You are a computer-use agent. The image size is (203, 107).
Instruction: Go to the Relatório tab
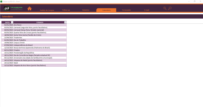(x=86, y=10)
